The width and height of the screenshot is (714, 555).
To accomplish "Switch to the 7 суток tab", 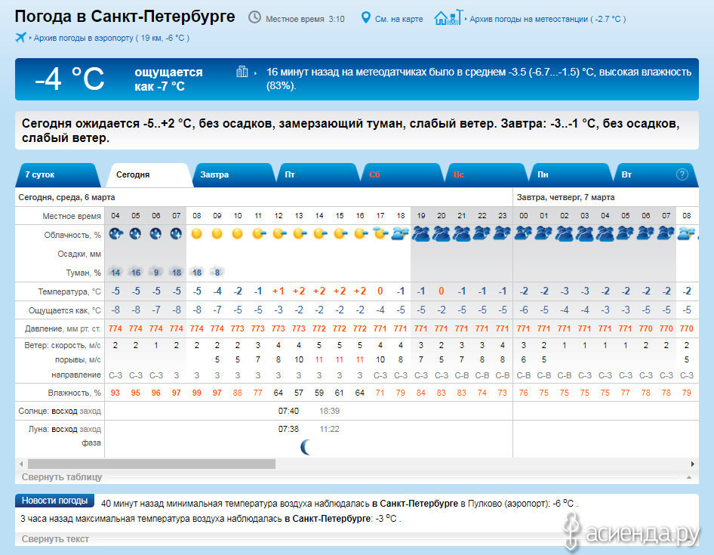I will (x=58, y=175).
